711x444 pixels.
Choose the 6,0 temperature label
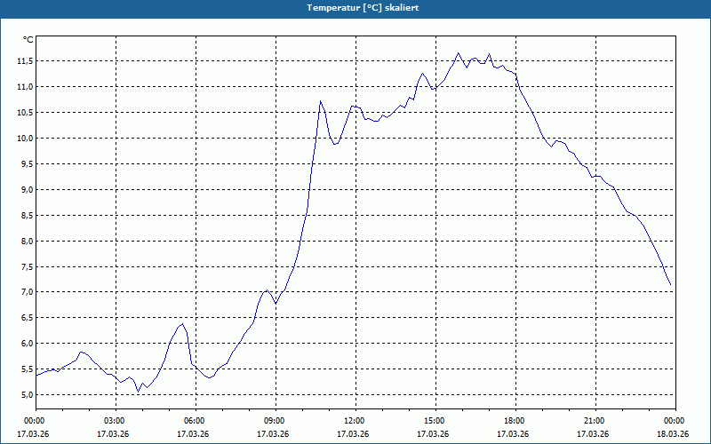point(27,344)
